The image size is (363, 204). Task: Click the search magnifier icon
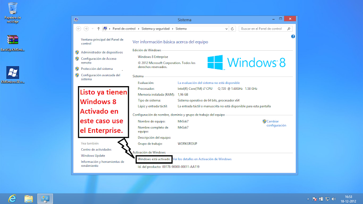pyautogui.click(x=289, y=29)
